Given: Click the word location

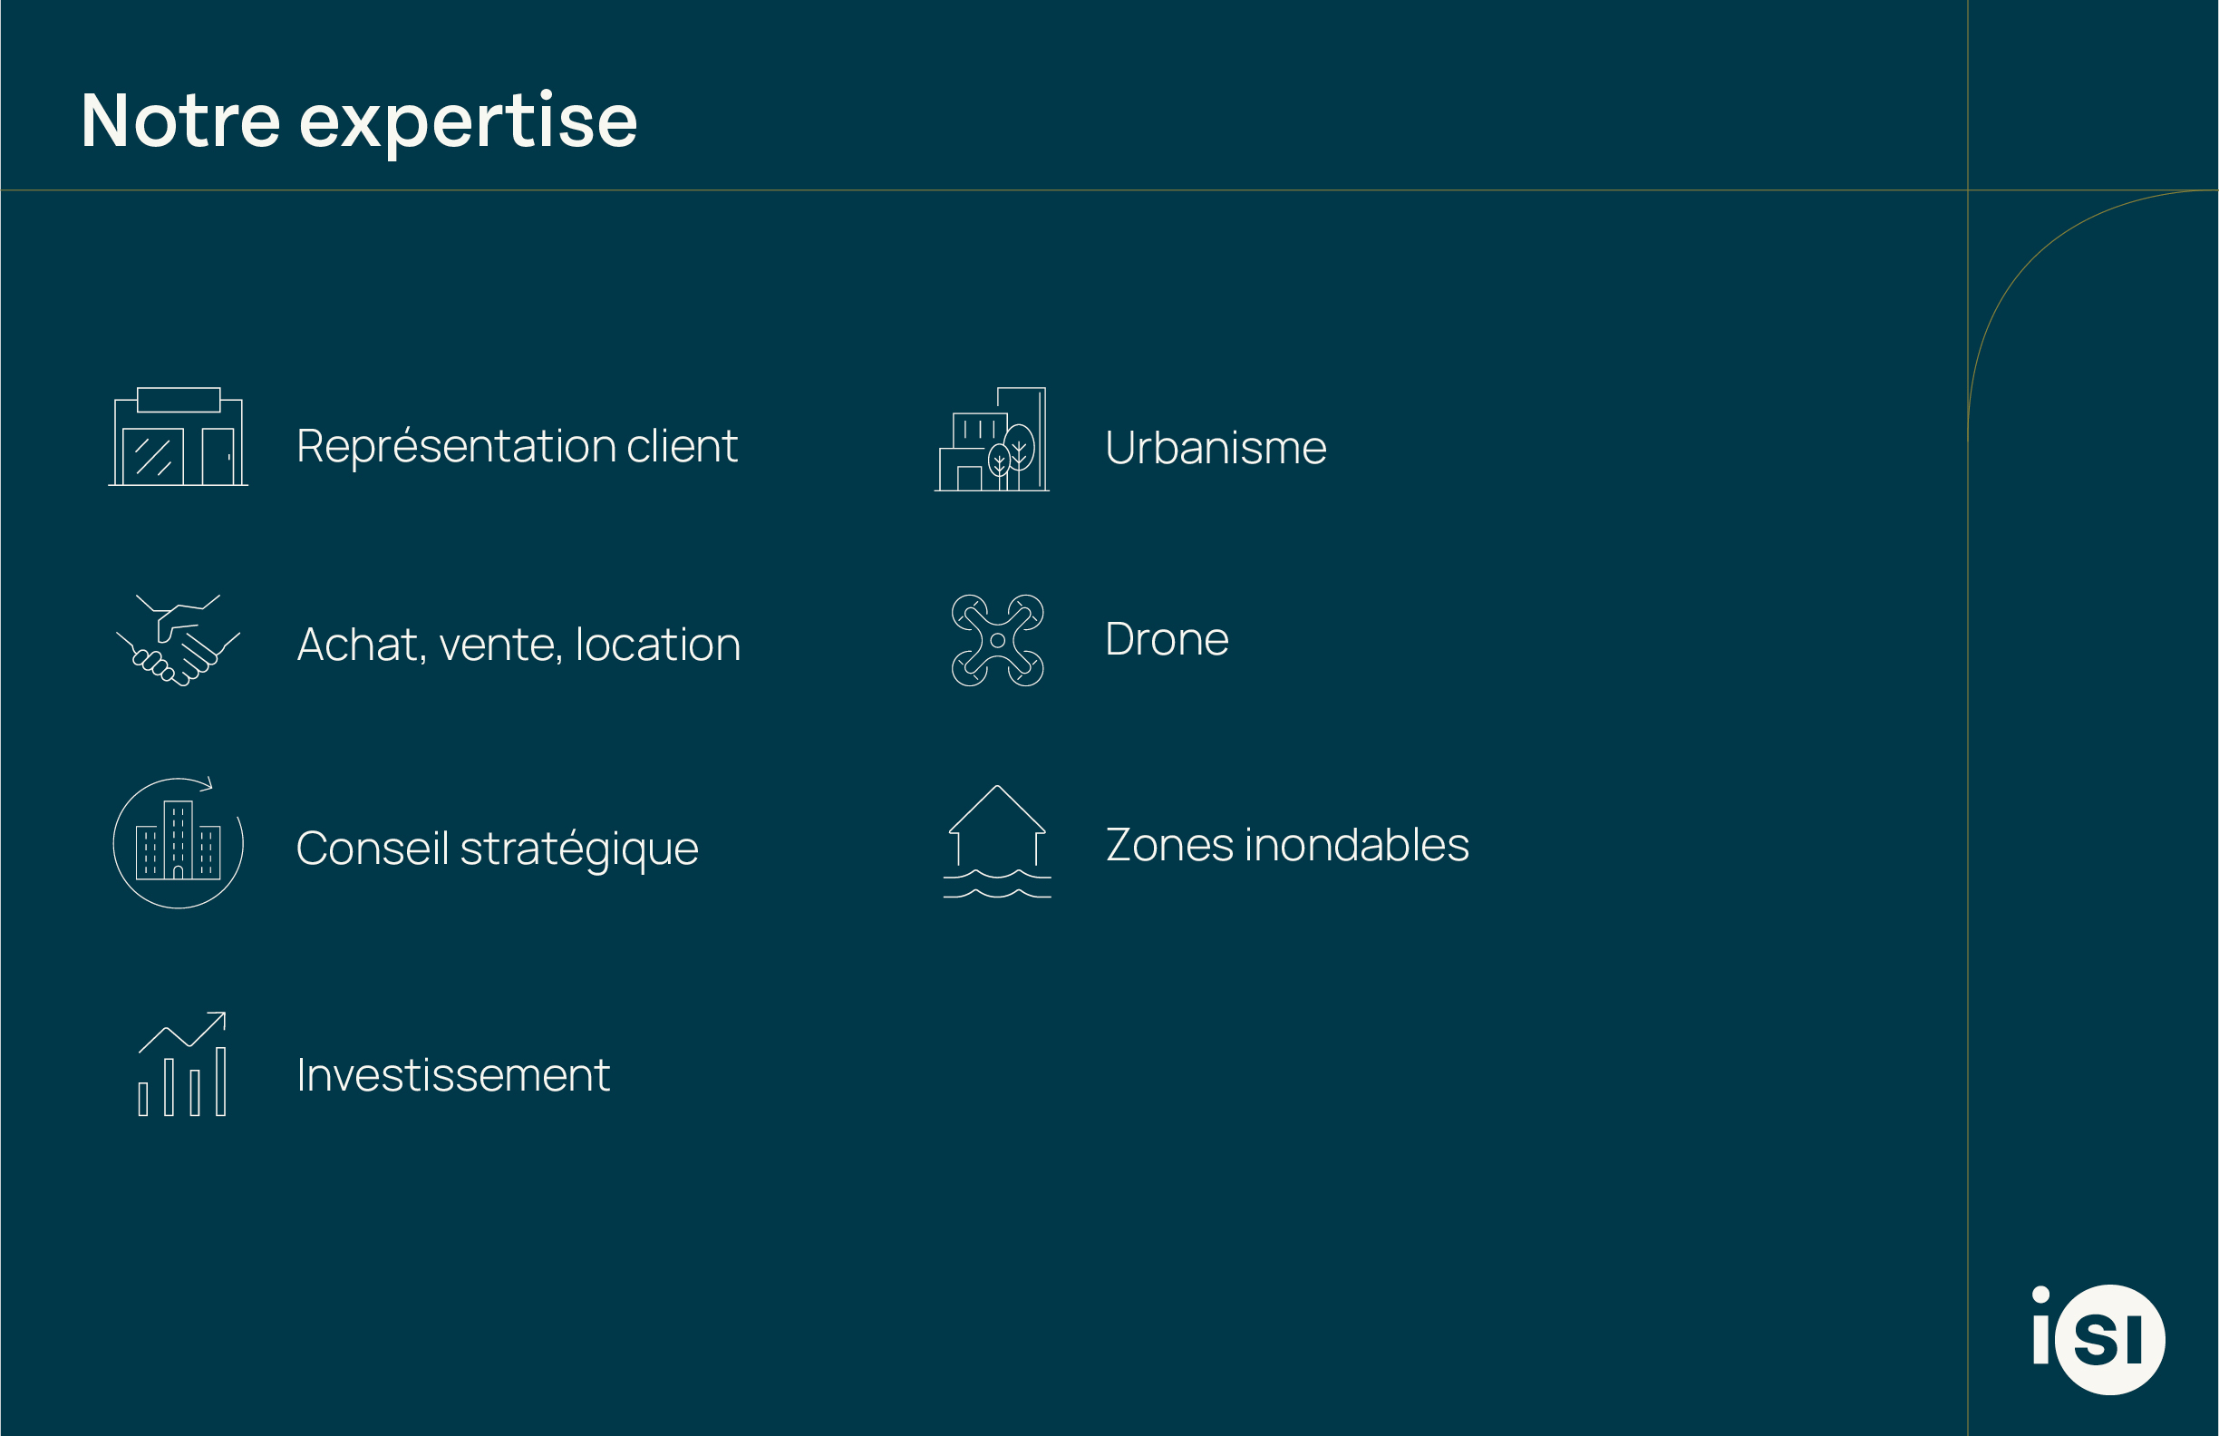Looking at the screenshot, I should [x=657, y=645].
